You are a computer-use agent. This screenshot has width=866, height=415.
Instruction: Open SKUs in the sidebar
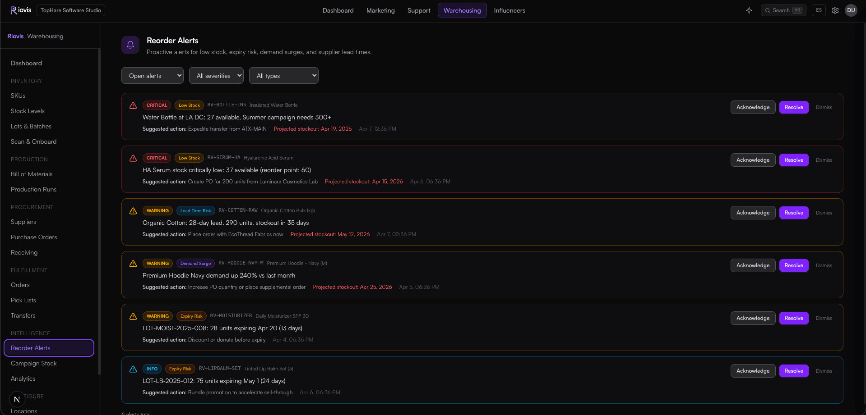click(x=49, y=96)
